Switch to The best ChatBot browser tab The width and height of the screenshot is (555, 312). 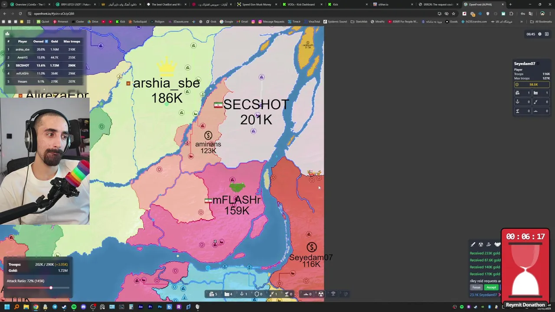click(166, 4)
